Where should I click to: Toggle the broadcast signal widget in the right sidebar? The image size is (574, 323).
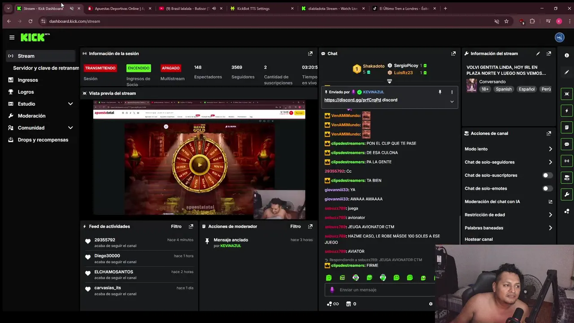coord(567,161)
